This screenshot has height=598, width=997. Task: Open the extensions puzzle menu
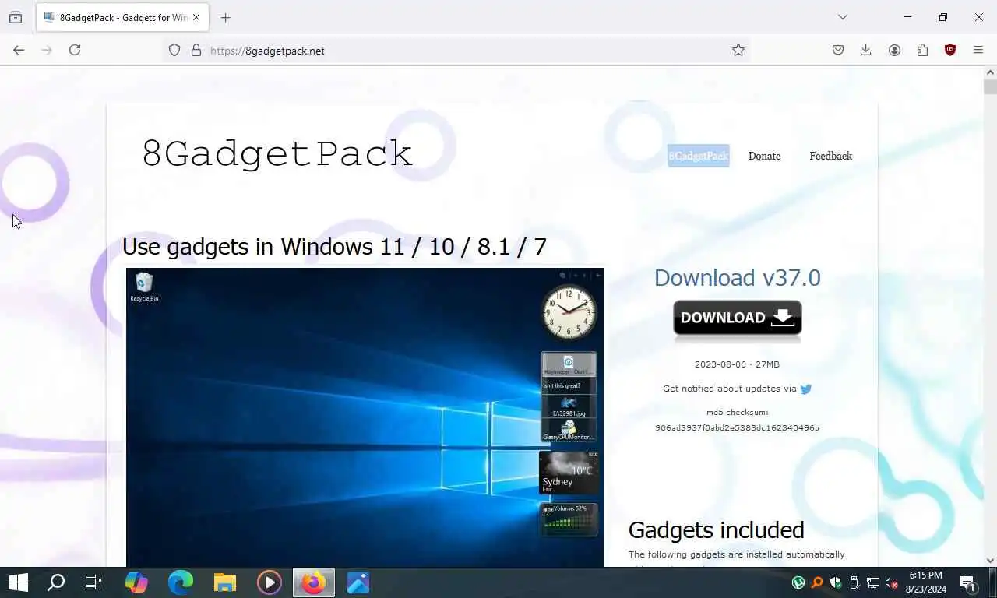pos(922,50)
